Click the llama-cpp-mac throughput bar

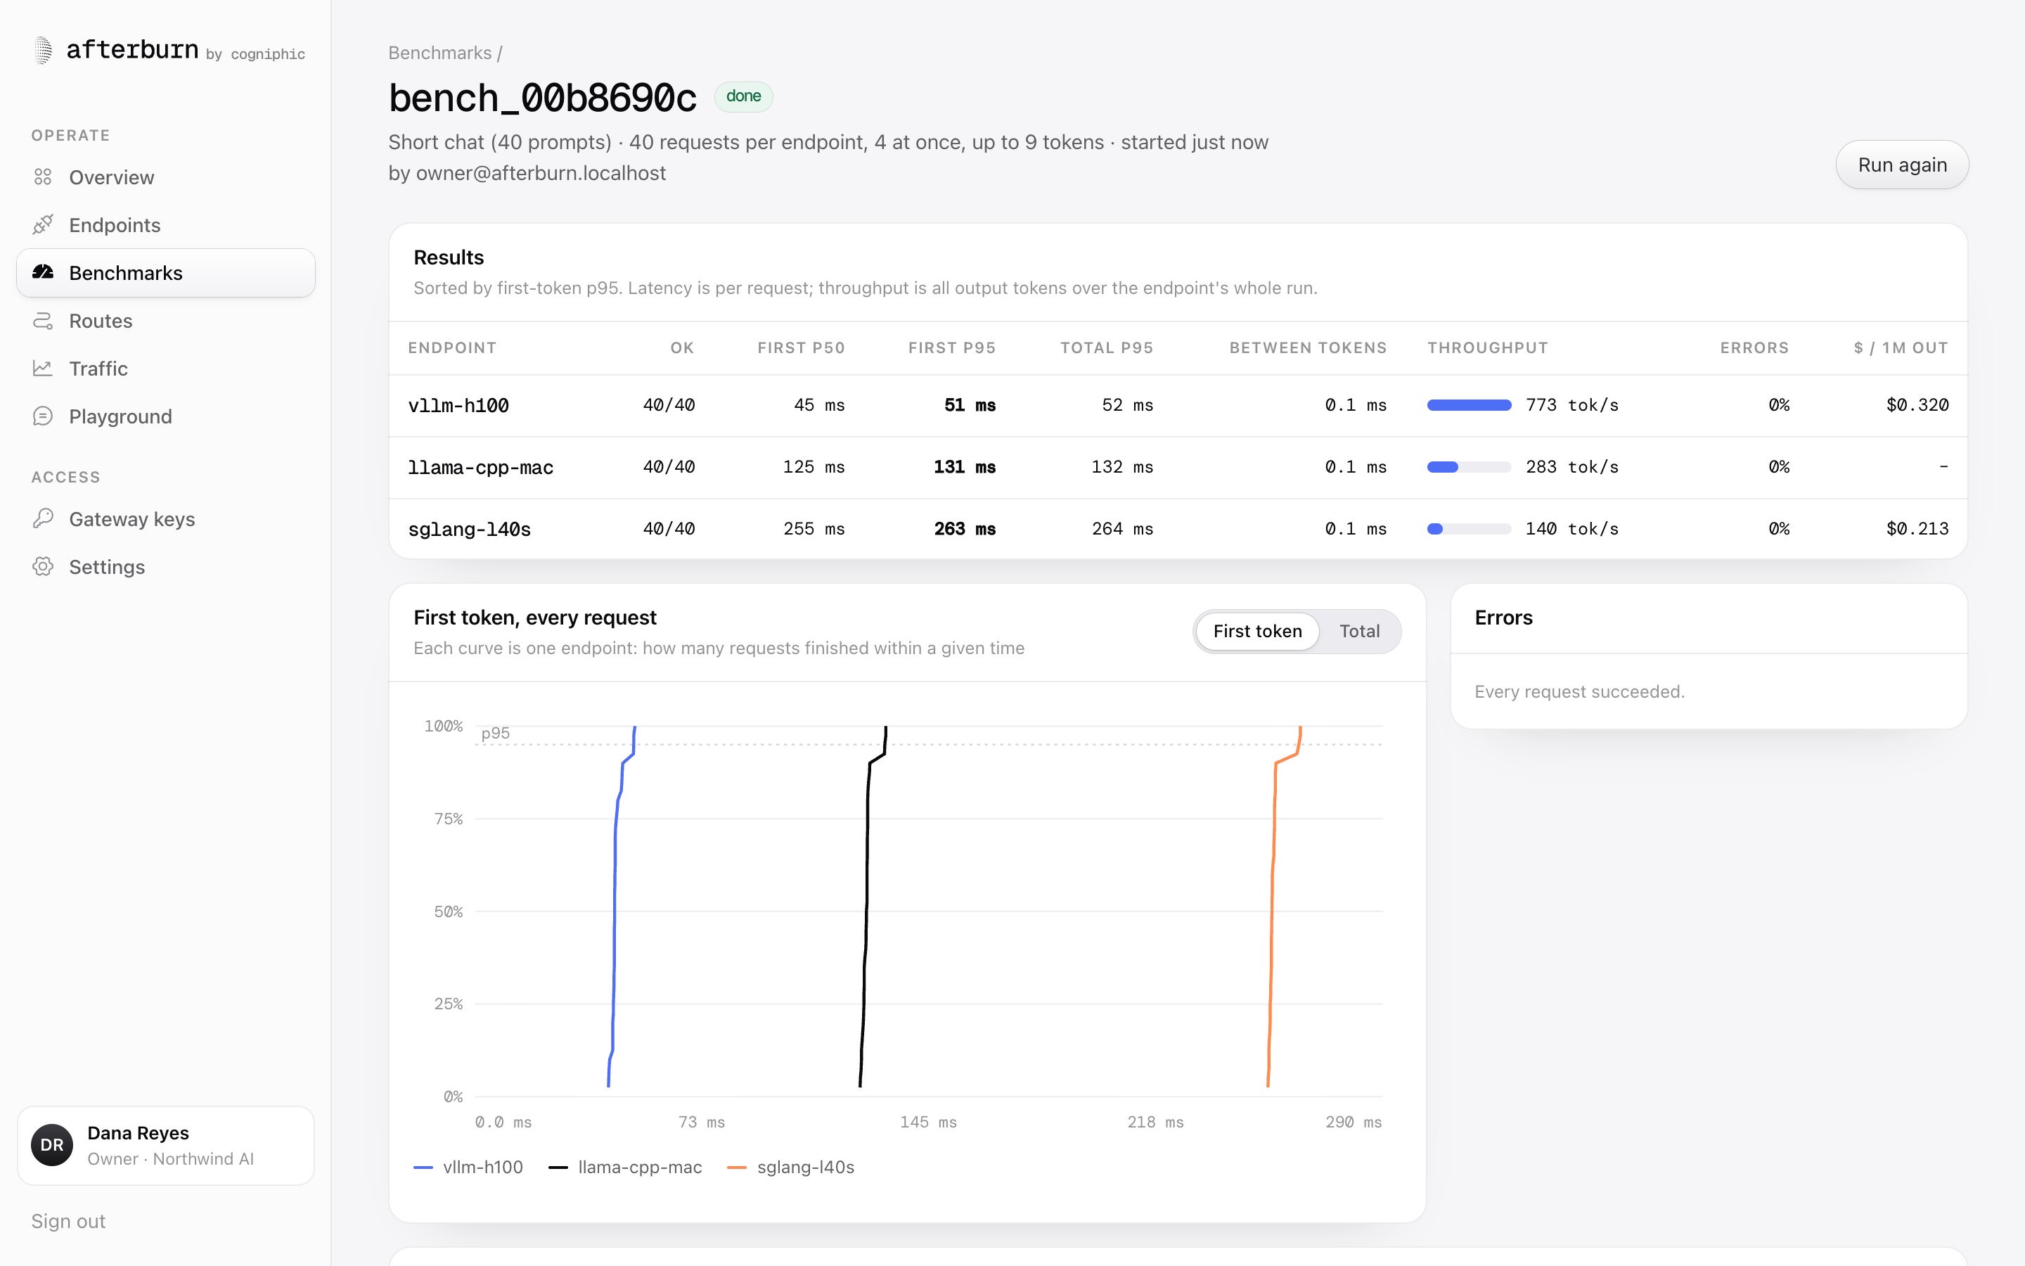click(1469, 467)
